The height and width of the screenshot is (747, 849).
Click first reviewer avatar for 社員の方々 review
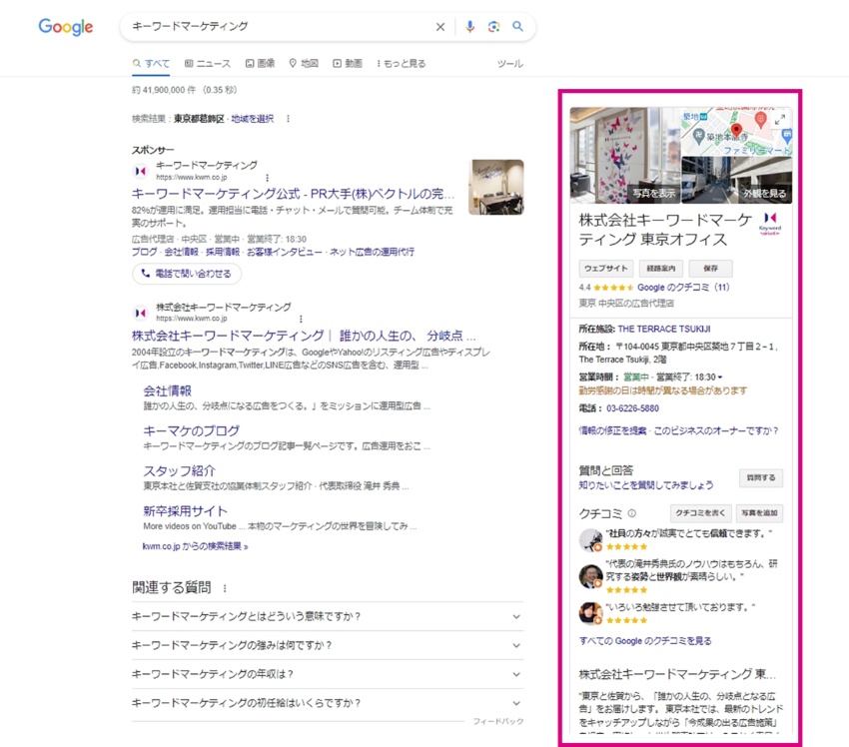[x=590, y=540]
